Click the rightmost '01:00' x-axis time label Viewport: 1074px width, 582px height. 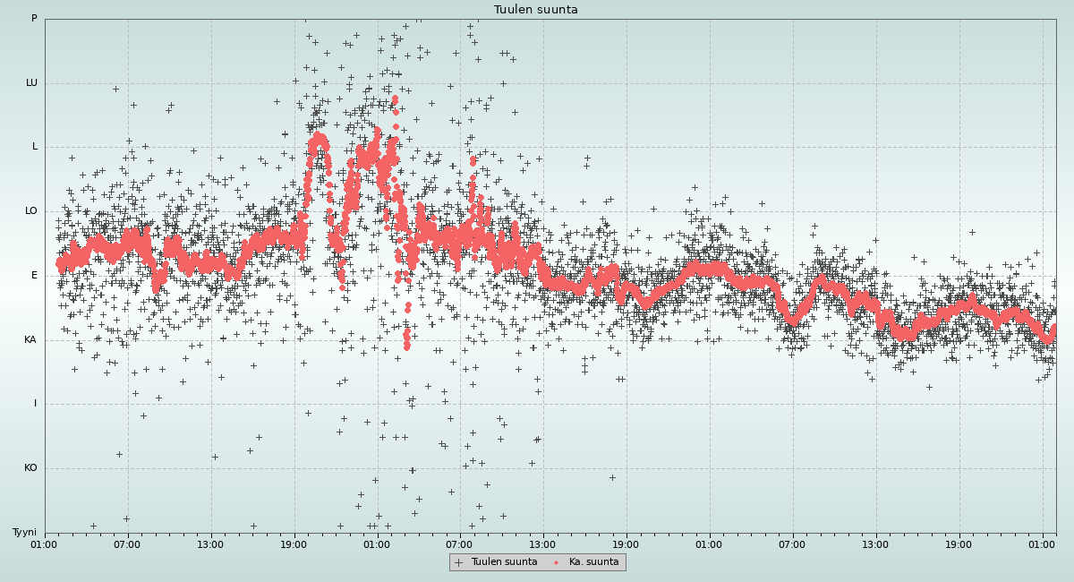click(1042, 544)
